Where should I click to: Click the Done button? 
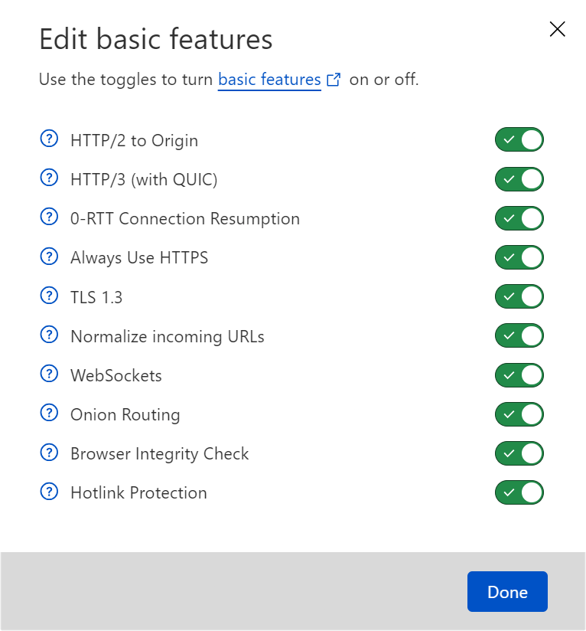[x=507, y=591]
